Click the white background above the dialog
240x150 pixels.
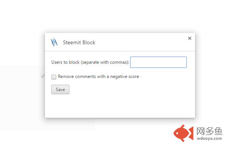[120, 15]
